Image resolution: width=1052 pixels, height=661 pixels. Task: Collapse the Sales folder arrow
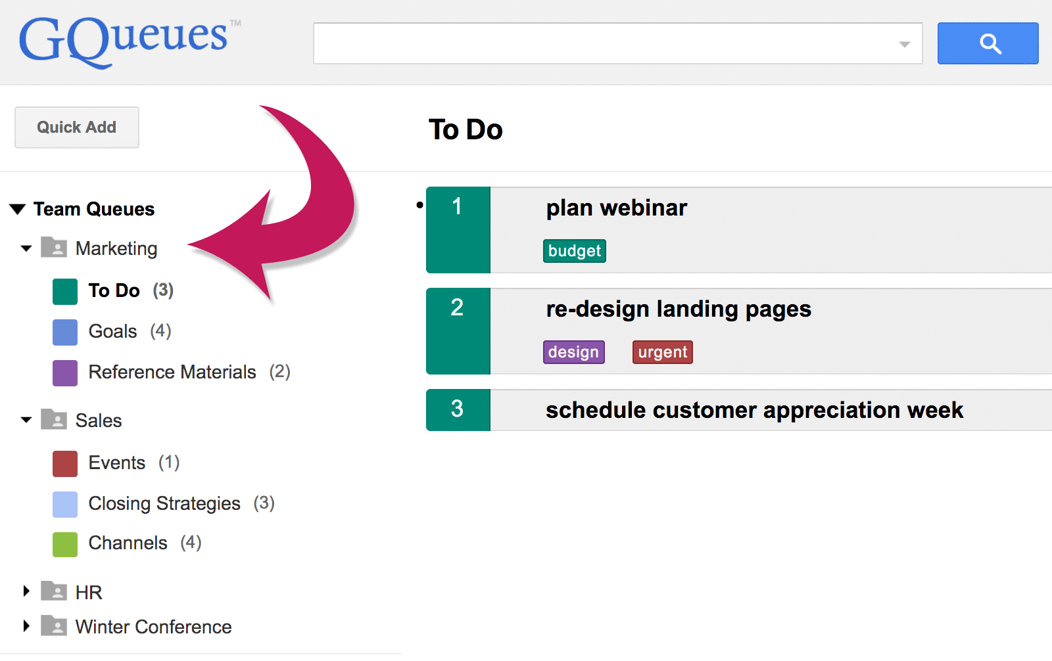click(26, 420)
